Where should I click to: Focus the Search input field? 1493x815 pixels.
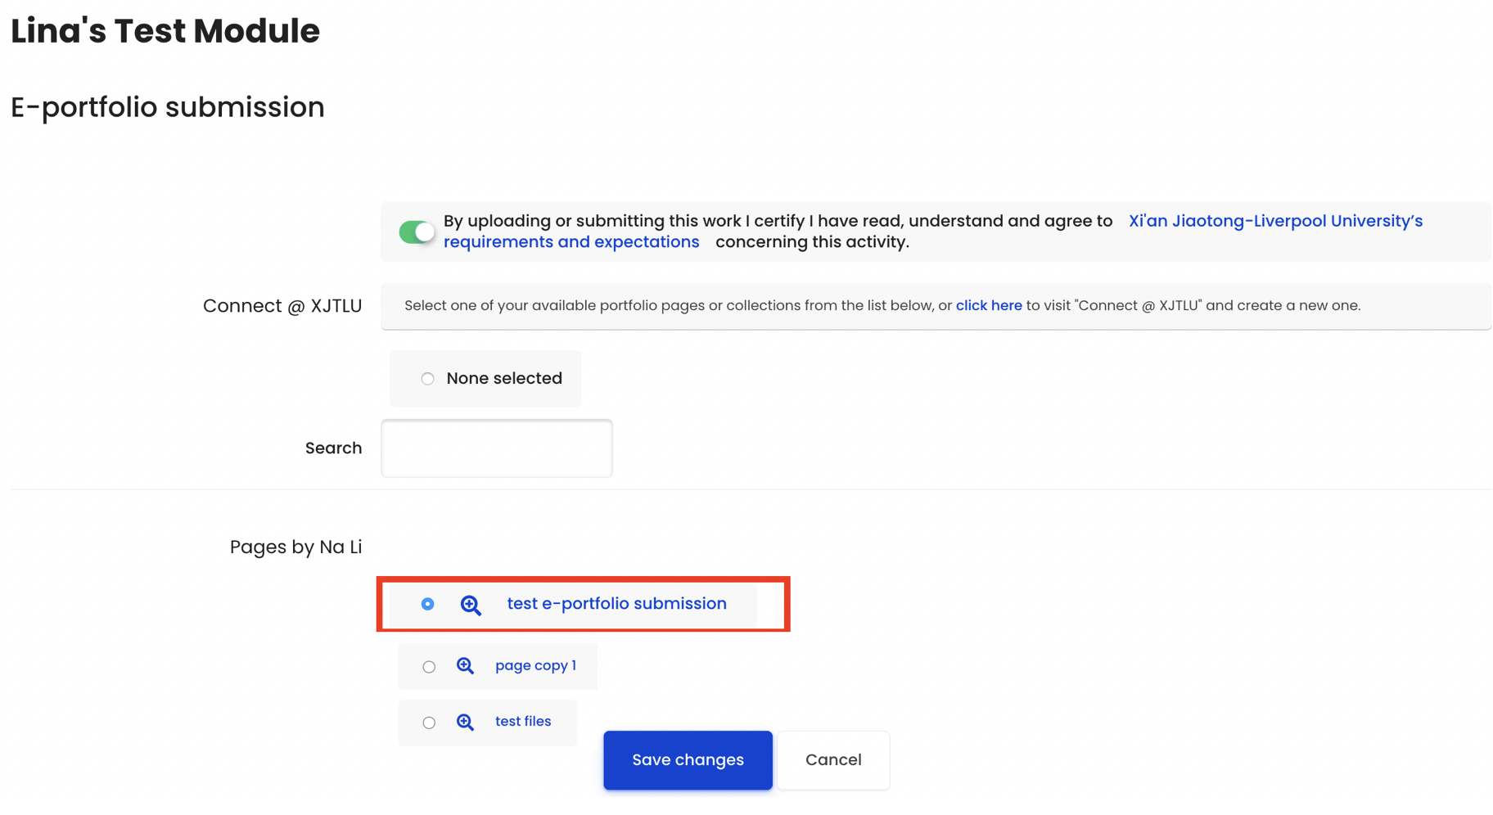point(497,448)
